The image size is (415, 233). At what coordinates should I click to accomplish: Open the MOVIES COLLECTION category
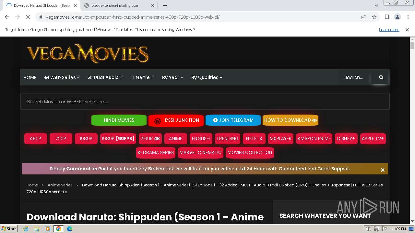[x=250, y=152]
